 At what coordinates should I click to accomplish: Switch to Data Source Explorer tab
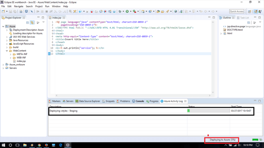88,101
